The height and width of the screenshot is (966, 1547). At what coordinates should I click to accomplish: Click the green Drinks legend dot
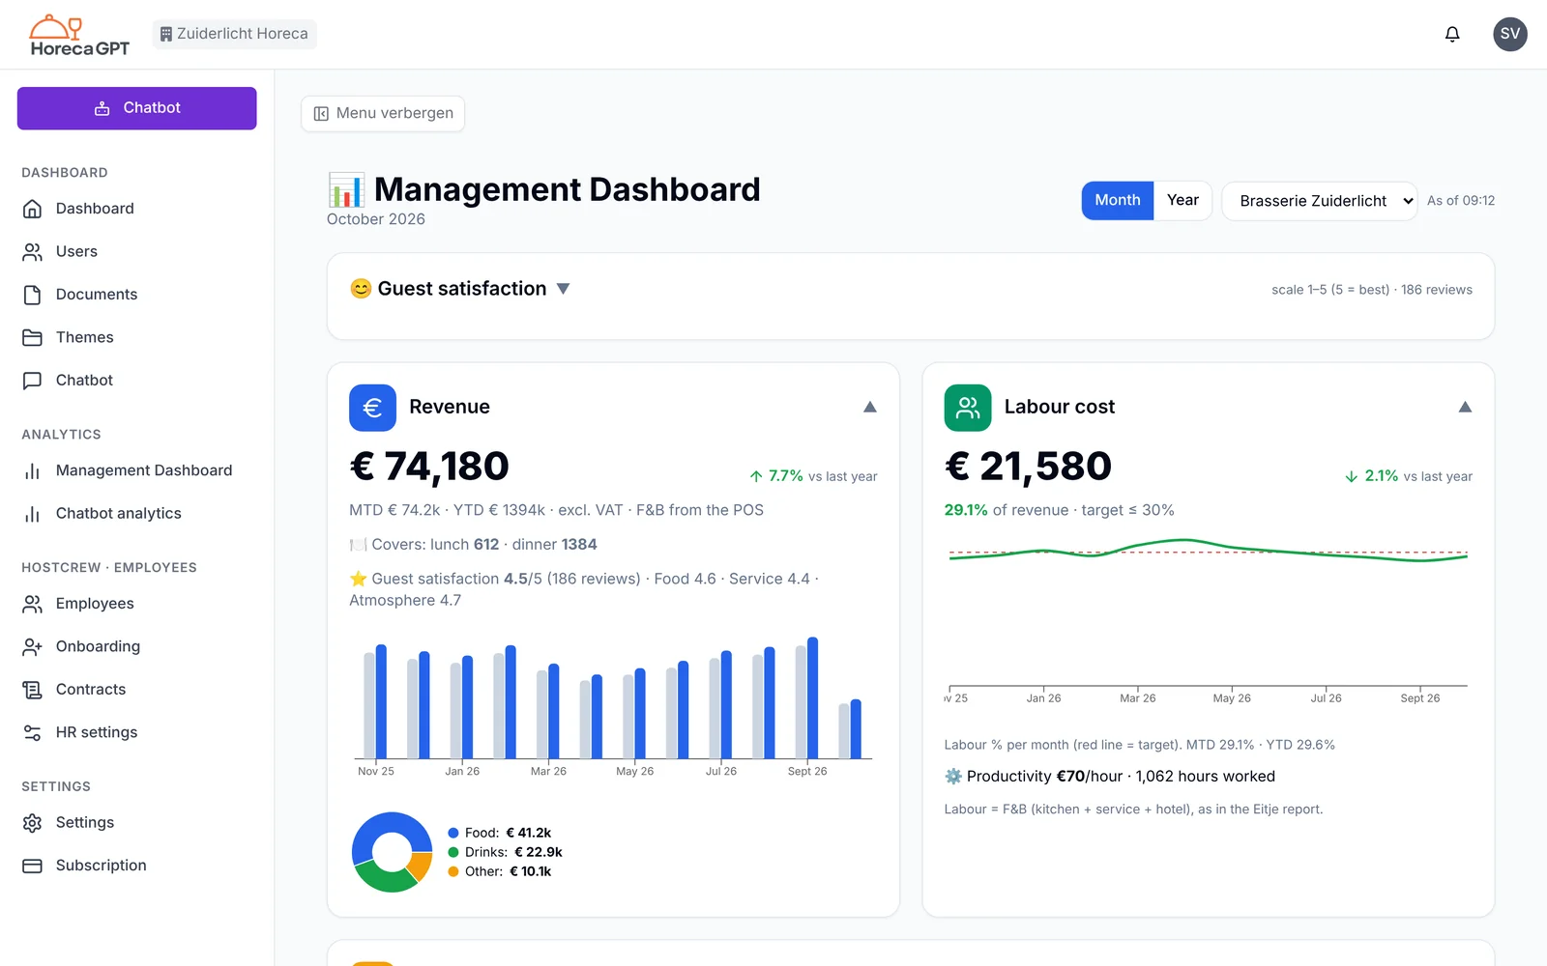coord(453,852)
